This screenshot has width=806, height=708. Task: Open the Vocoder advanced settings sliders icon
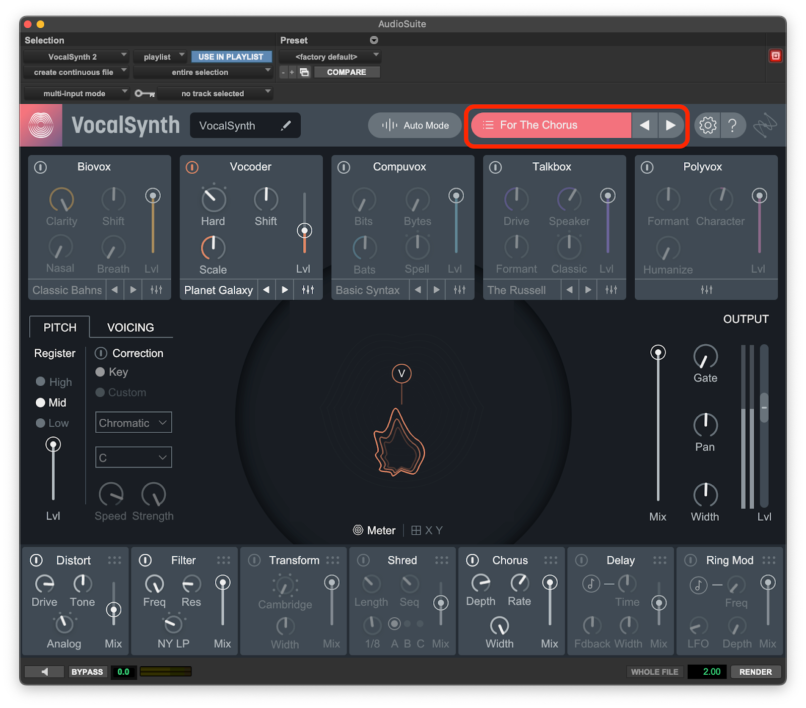coord(308,290)
